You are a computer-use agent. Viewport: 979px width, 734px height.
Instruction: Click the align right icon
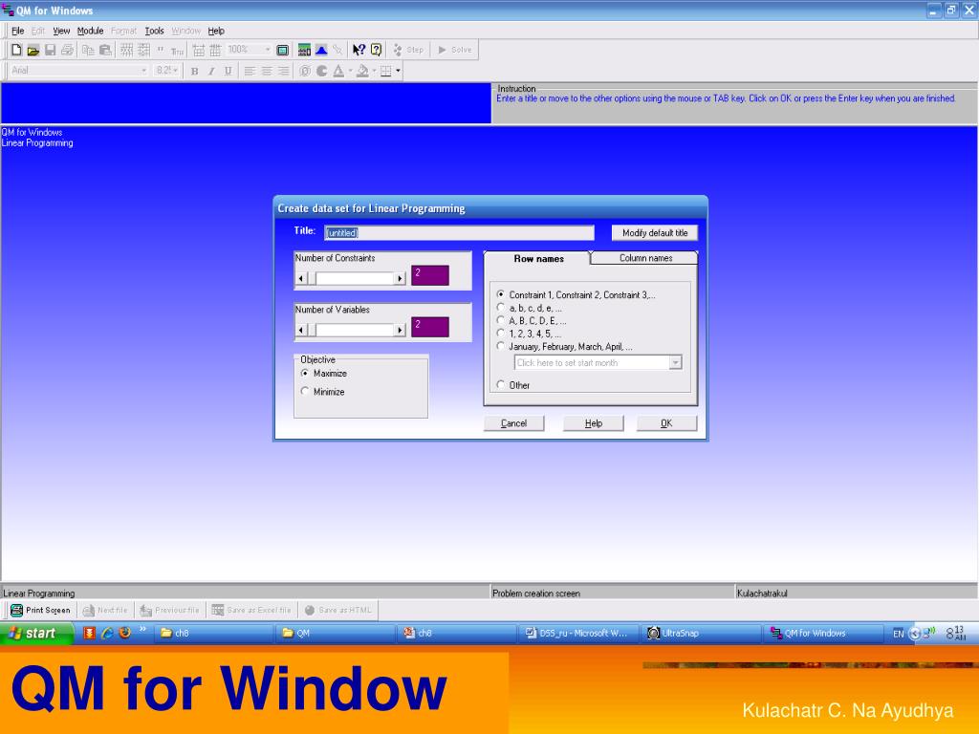coord(283,71)
